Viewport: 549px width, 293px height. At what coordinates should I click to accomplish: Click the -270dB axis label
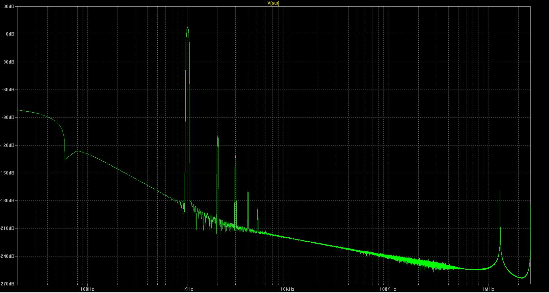tap(8, 284)
